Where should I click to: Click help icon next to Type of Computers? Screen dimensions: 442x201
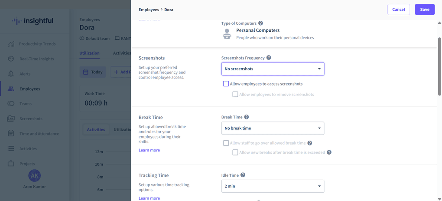[260, 23]
